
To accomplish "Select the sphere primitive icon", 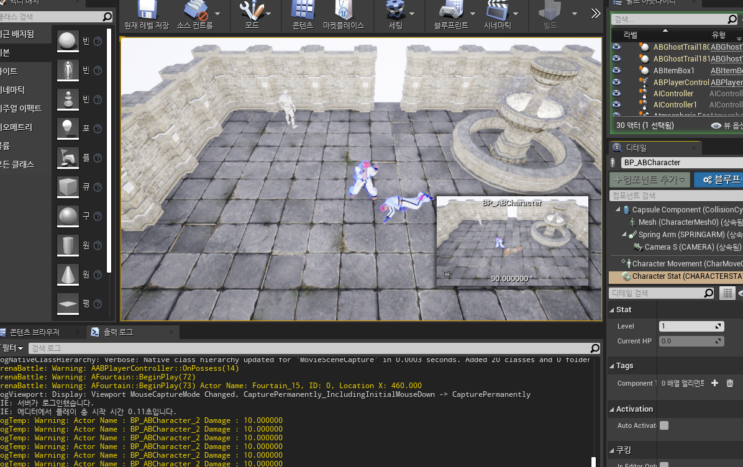I will coord(68,217).
